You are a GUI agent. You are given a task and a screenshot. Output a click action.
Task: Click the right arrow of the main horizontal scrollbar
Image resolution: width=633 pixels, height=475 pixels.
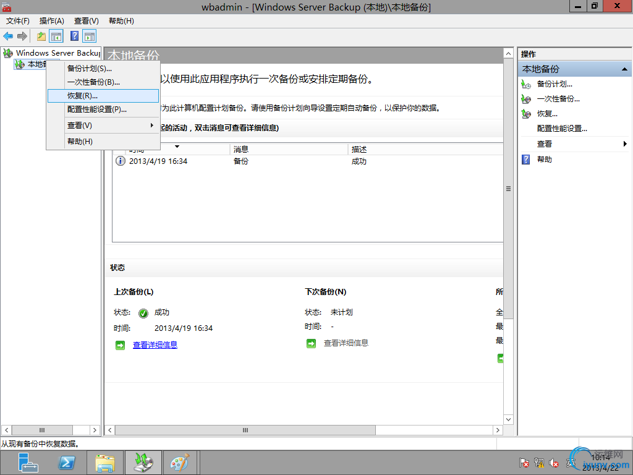[x=498, y=430]
